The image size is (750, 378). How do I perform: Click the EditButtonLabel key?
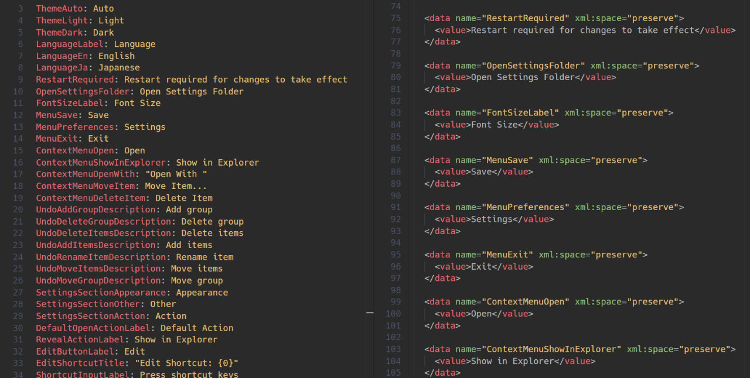click(x=75, y=352)
